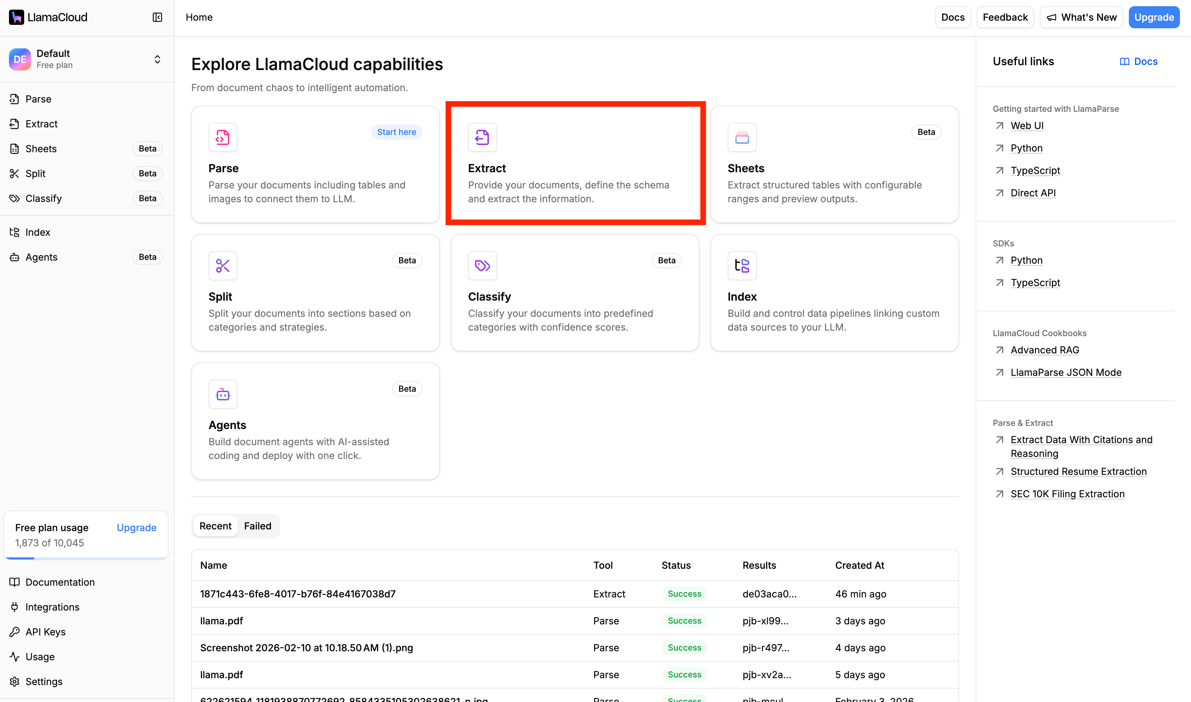Open API Keys in the sidebar
Image resolution: width=1191 pixels, height=702 pixels.
pos(87,632)
